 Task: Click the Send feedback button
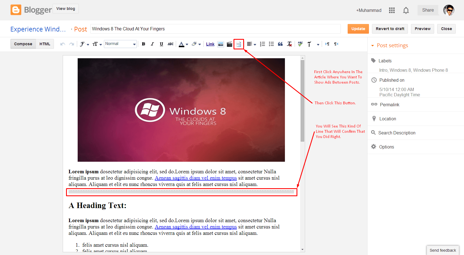click(443, 250)
